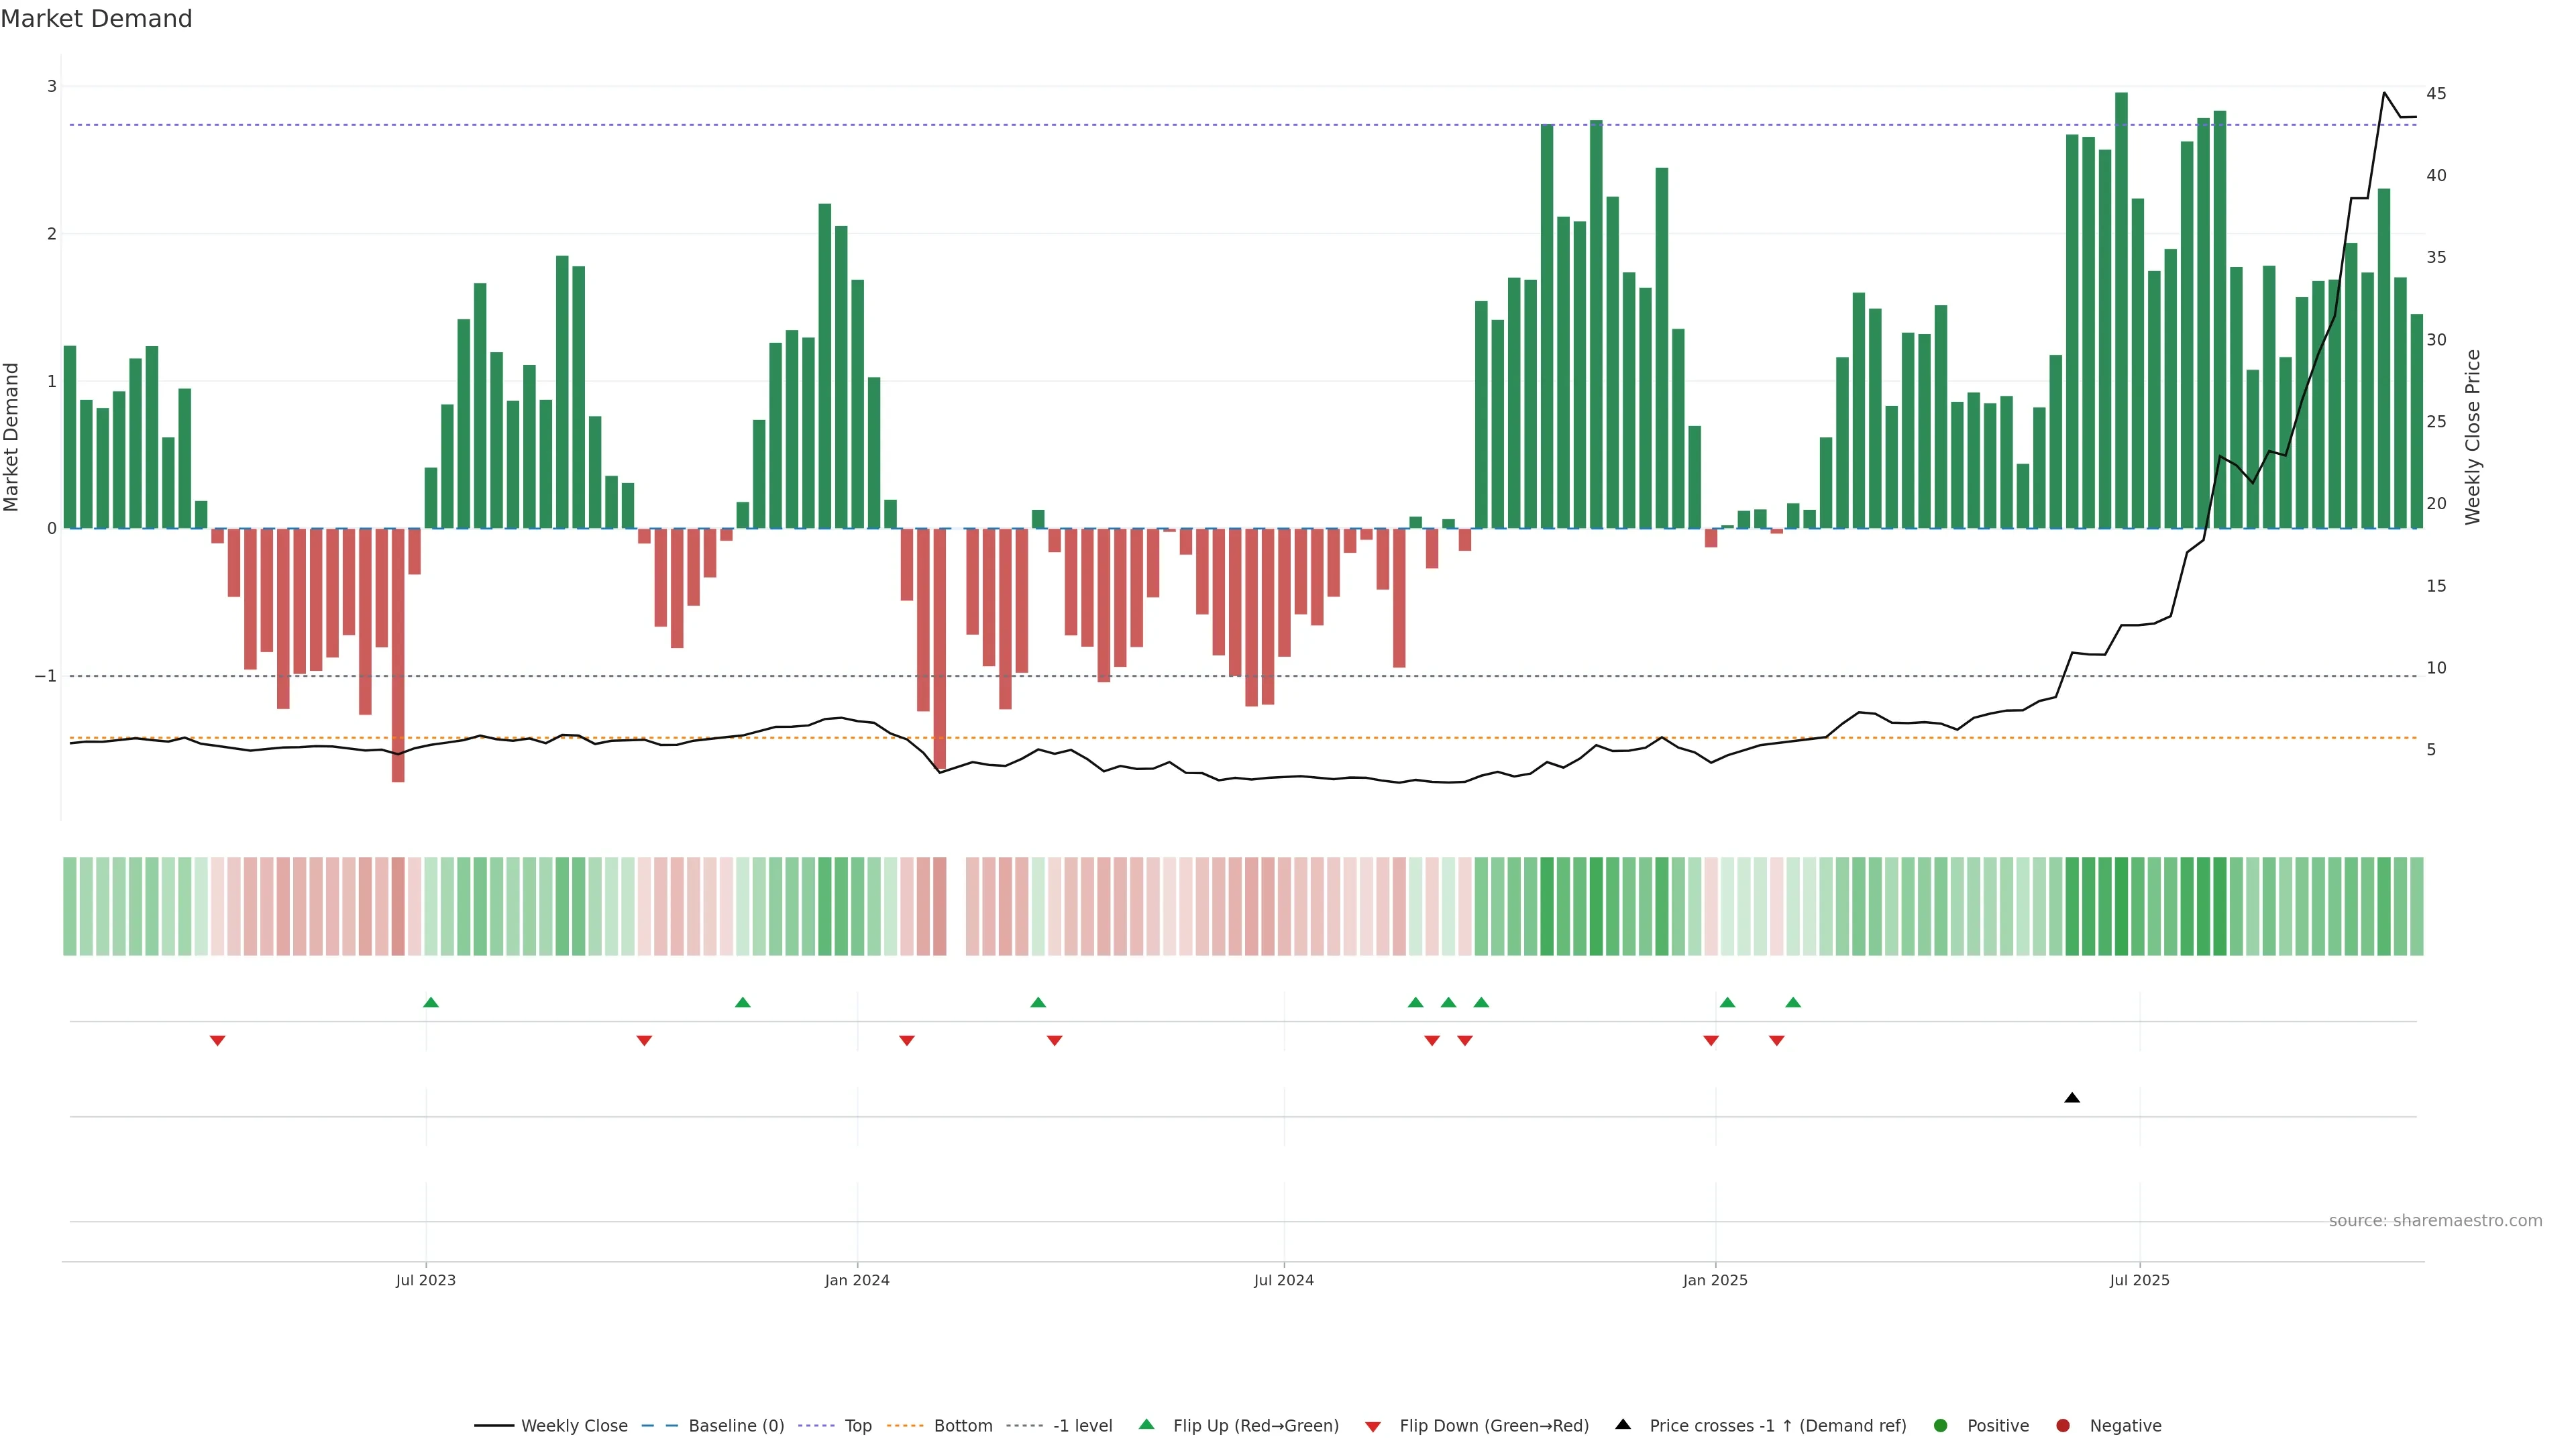The height and width of the screenshot is (1449, 2576).
Task: Click black triangle icon in the legend
Action: (x=1623, y=1425)
